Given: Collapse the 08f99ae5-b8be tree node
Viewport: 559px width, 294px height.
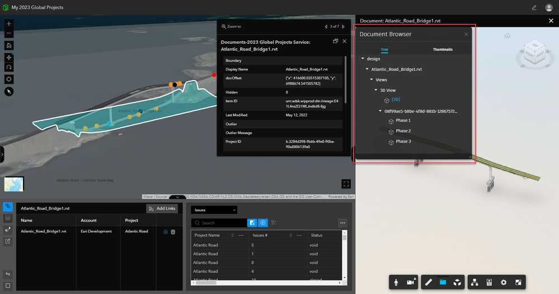Looking at the screenshot, I should (x=380, y=111).
